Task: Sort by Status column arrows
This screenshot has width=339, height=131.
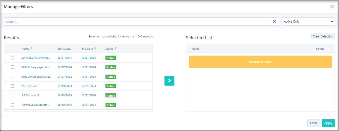Action: click(x=115, y=48)
